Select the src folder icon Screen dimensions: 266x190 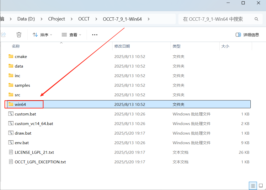point(11,94)
